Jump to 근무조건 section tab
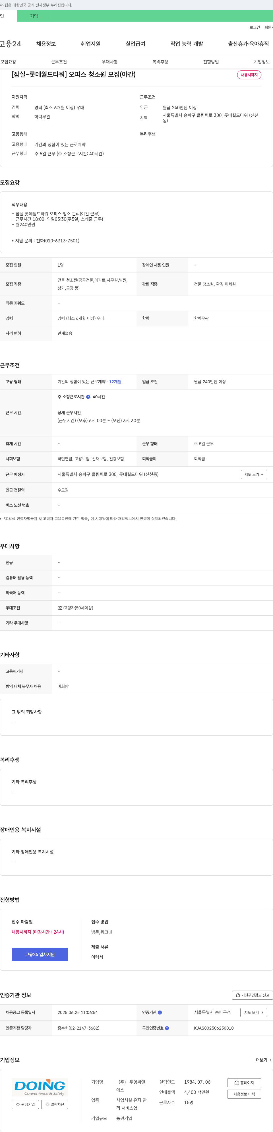The image size is (273, 1132). (x=59, y=62)
